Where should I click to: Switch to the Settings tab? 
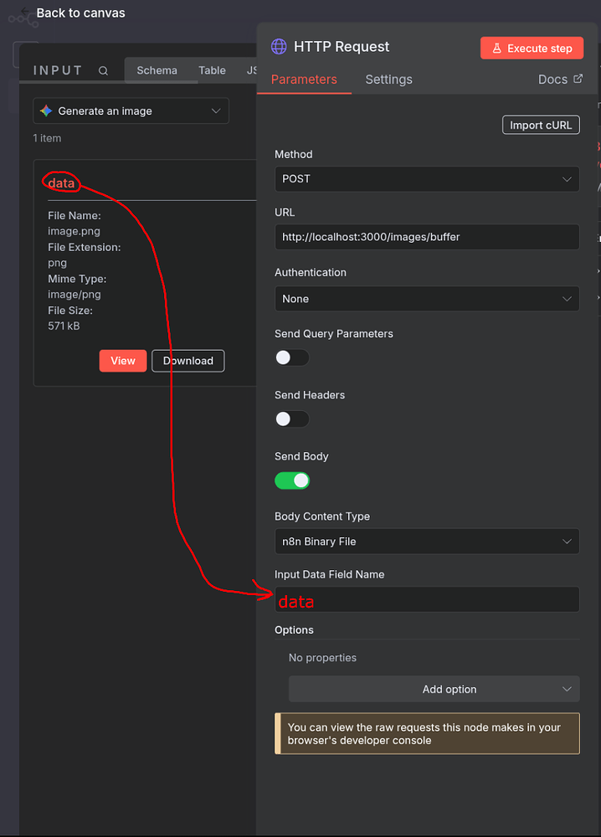click(388, 80)
